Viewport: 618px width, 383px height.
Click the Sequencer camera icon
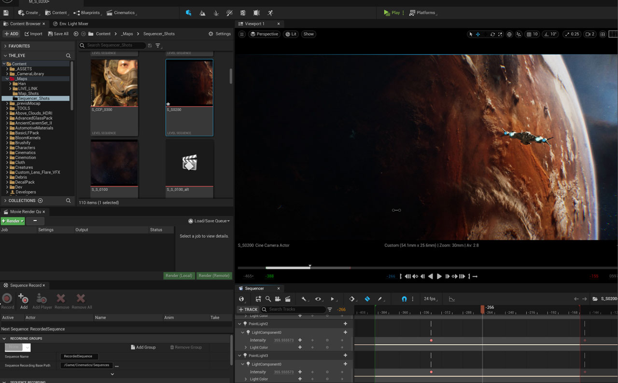(278, 299)
